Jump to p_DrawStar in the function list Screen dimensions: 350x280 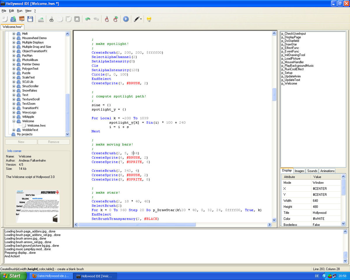tap(289, 44)
